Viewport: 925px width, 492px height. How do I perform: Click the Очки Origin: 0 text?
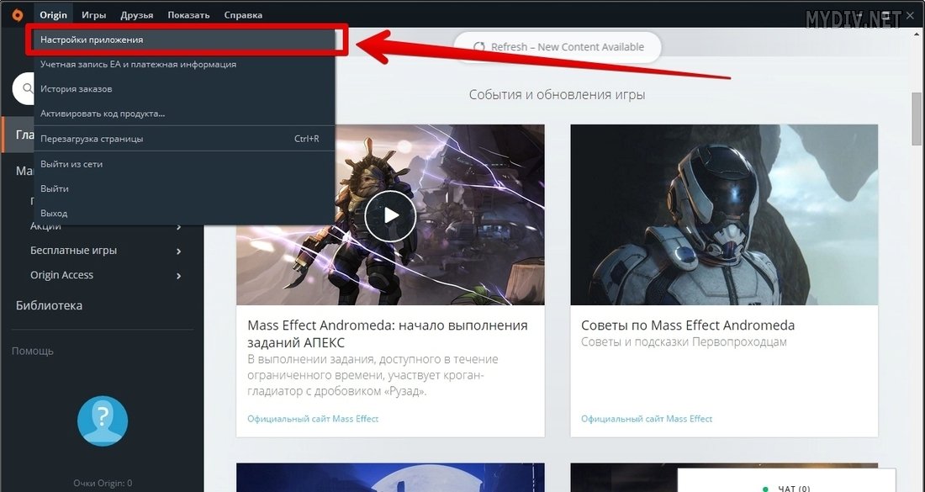coord(103,483)
